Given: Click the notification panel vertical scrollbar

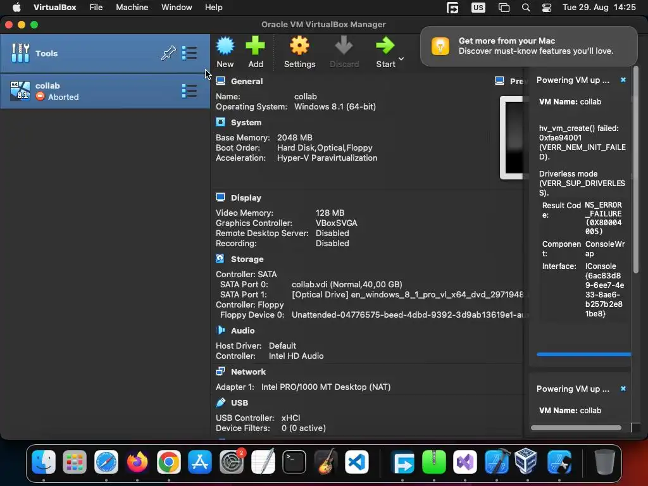Looking at the screenshot, I should 636,170.
